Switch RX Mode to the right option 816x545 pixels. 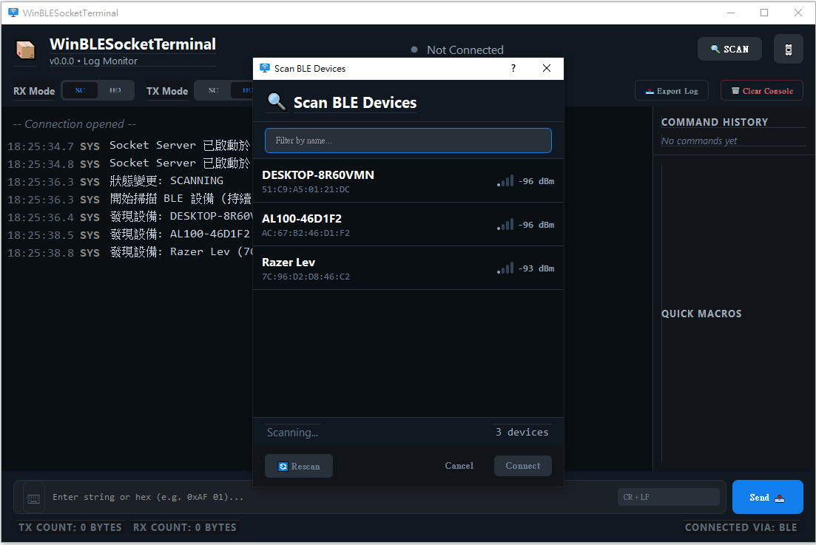(x=115, y=90)
